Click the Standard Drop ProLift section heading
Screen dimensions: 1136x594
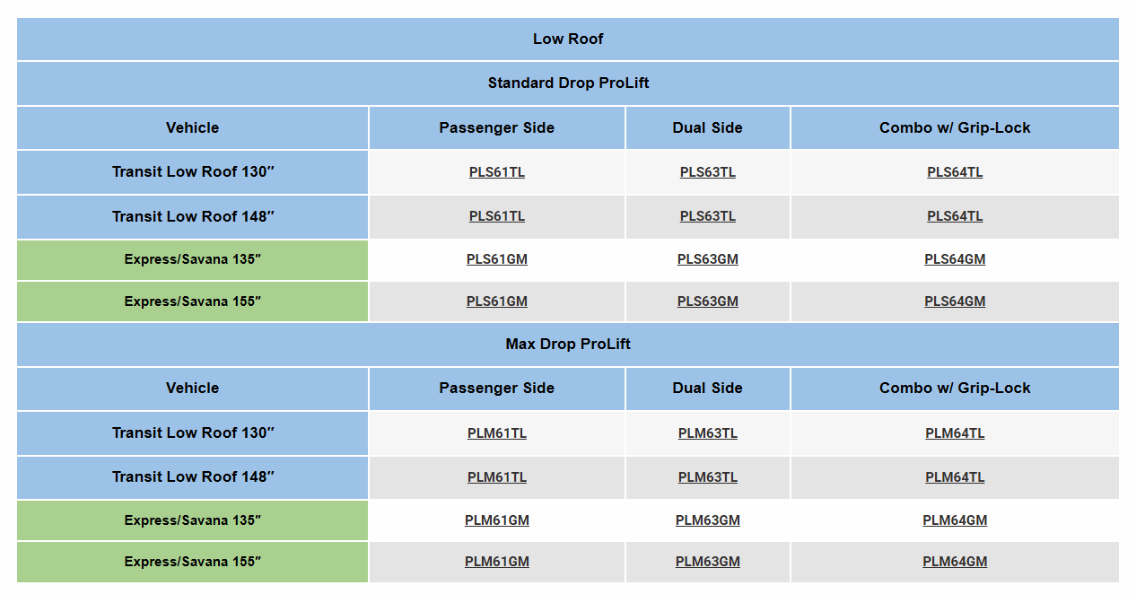pos(568,83)
